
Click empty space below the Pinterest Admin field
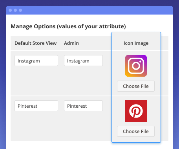pyautogui.click(x=83, y=126)
